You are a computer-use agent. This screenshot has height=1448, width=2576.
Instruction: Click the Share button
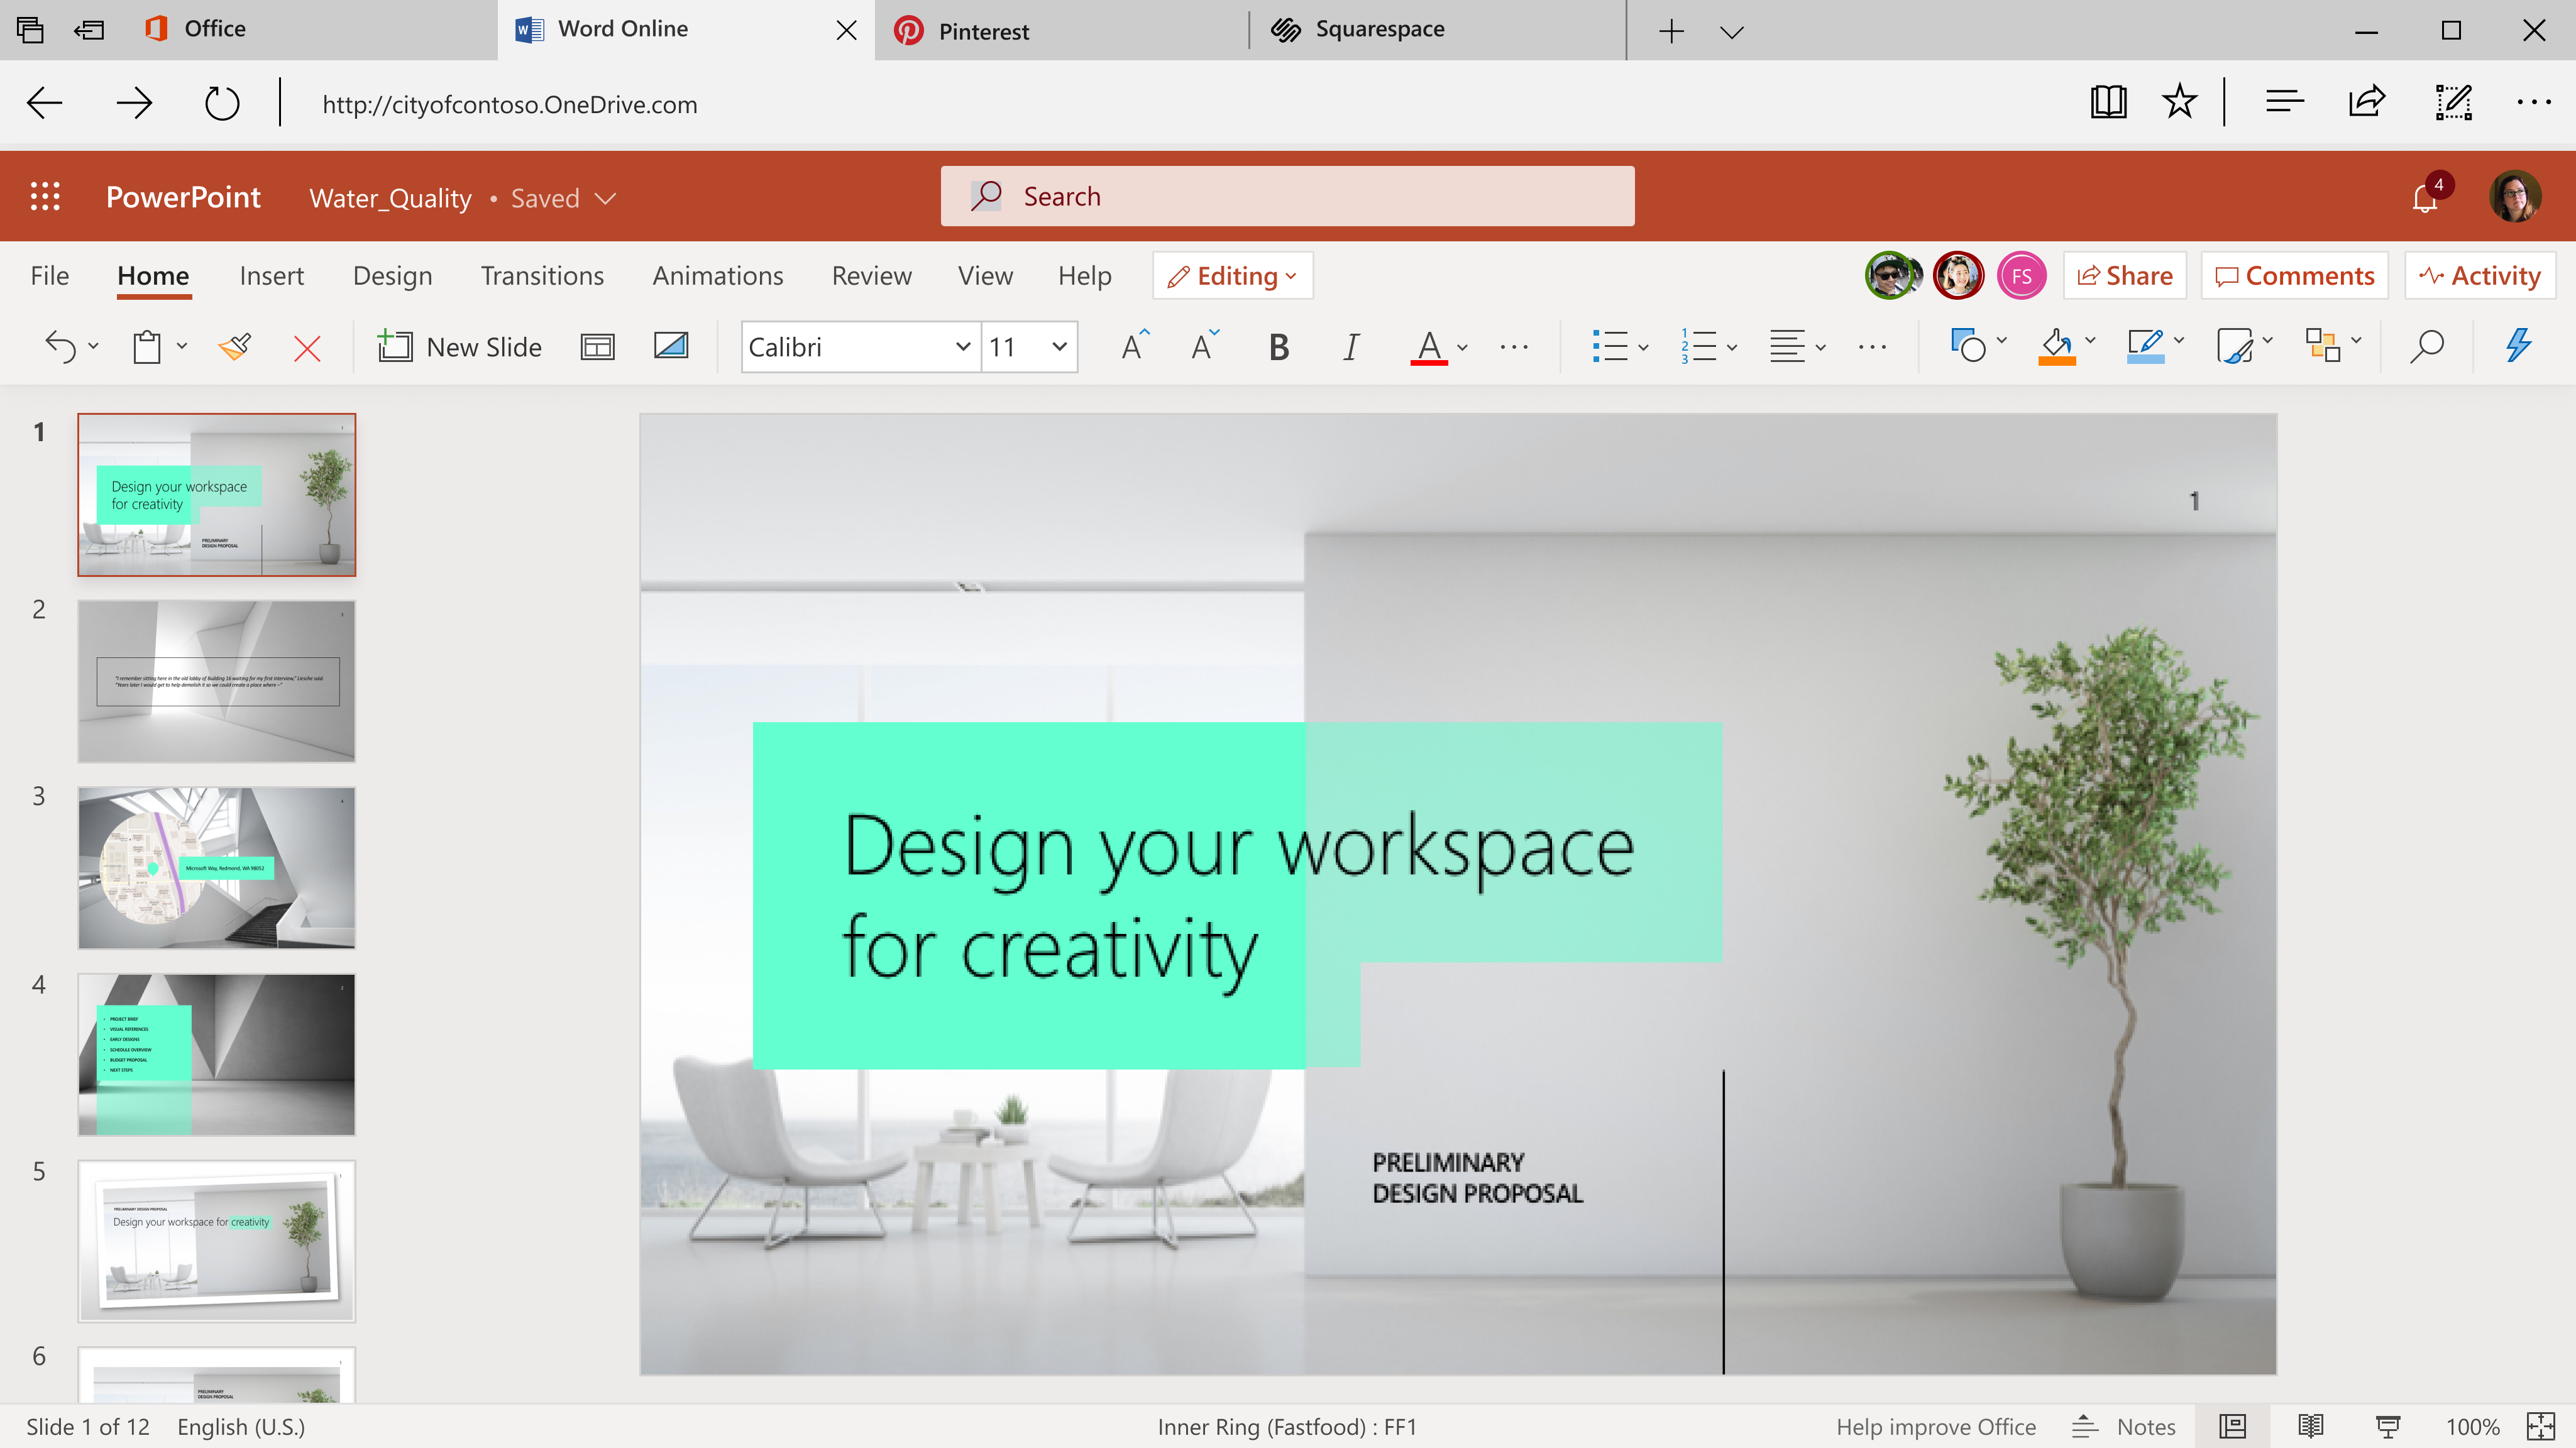pyautogui.click(x=2124, y=276)
